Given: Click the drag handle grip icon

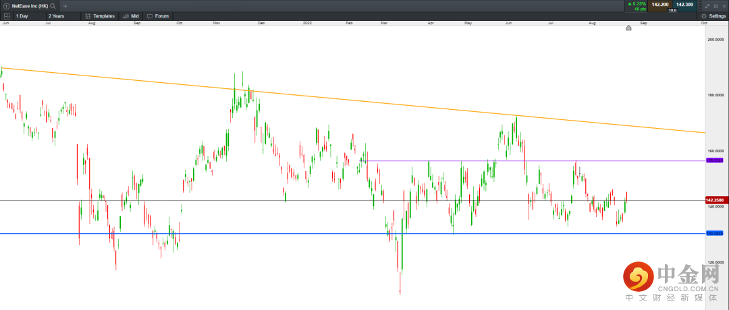Looking at the screenshot, I should point(700,5).
